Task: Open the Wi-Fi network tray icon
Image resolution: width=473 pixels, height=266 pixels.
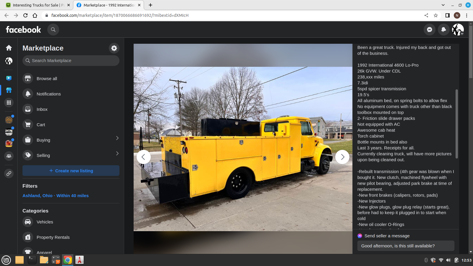Action: click(441, 260)
